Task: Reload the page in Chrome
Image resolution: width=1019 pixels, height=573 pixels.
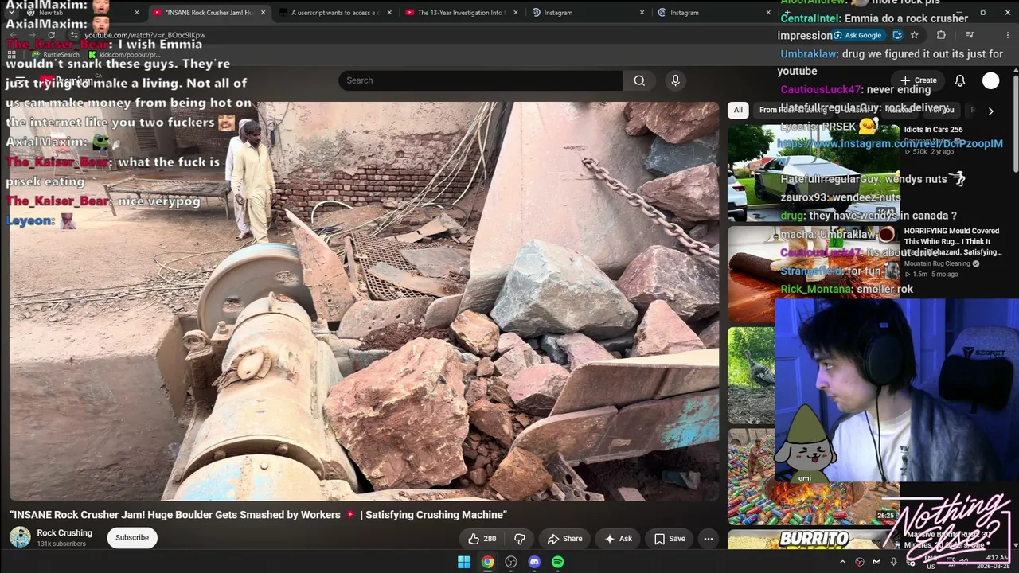Action: (x=52, y=35)
